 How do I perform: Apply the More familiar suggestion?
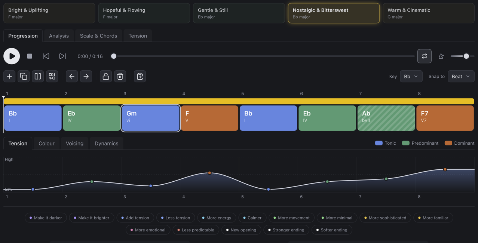(x=433, y=218)
